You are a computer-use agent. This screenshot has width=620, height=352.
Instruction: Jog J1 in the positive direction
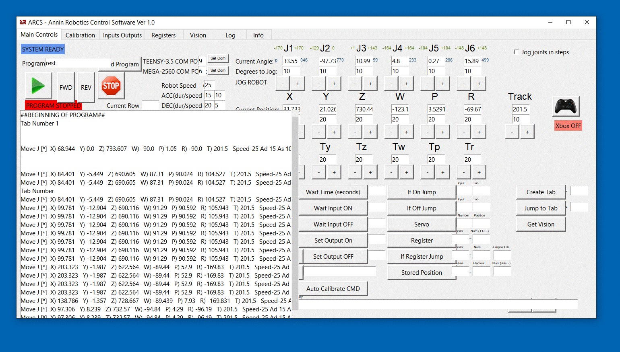(298, 84)
